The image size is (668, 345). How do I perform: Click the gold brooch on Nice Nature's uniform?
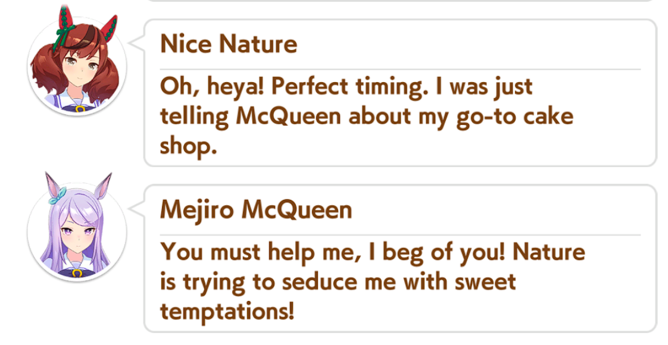[x=80, y=109]
